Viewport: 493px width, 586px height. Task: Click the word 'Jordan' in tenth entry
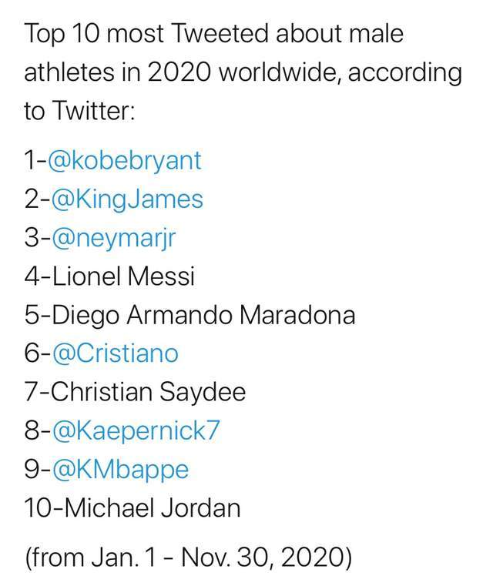(202, 508)
